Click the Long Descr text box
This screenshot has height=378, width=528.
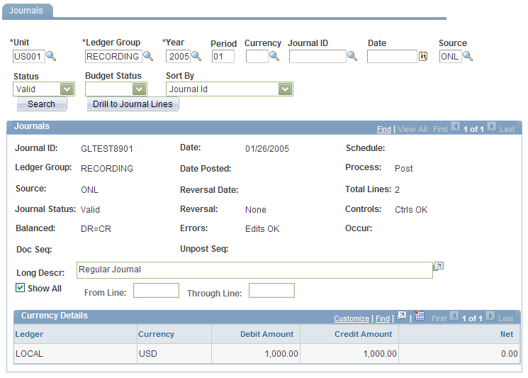point(254,270)
